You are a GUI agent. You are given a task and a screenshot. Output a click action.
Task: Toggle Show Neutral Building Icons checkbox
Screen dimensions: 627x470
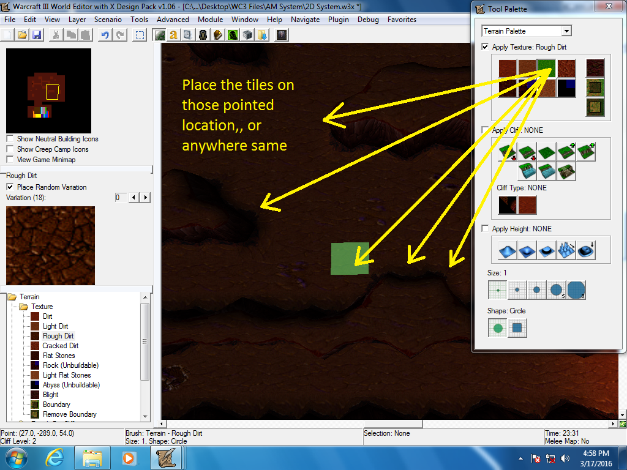(x=10, y=138)
